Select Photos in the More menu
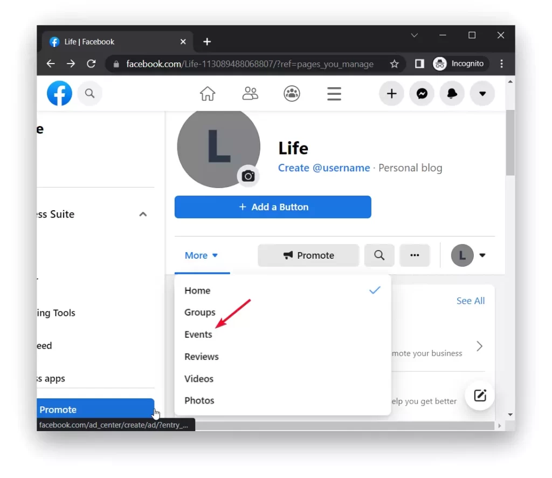The image size is (552, 478). click(282, 400)
